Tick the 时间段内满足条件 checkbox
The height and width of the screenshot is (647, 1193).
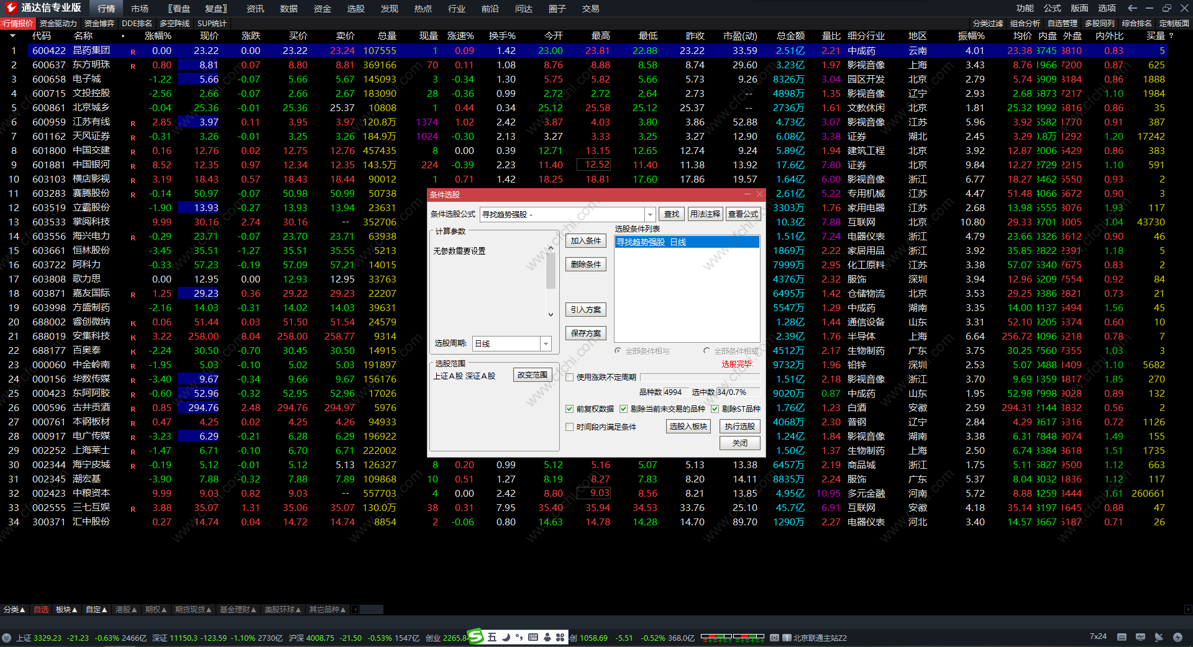569,427
